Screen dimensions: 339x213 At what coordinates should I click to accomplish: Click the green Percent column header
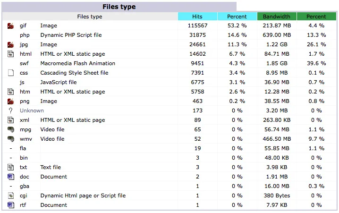pos(316,17)
